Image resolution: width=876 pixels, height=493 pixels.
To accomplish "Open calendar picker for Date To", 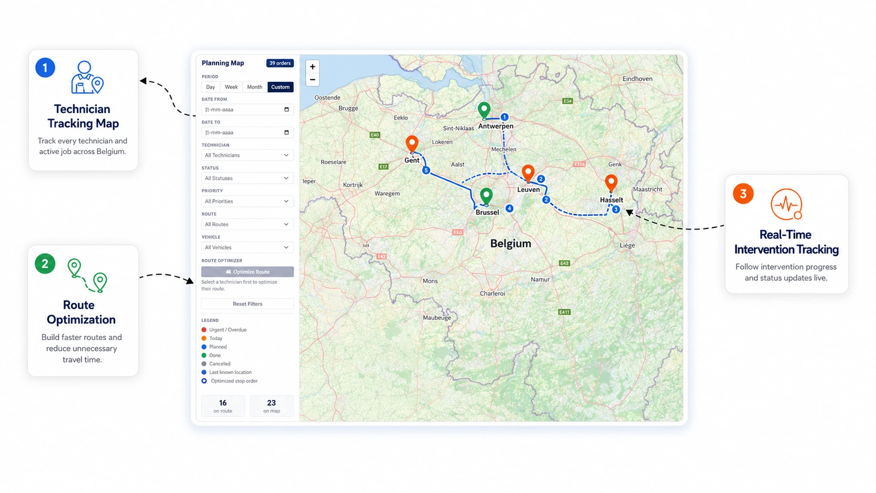I will (x=287, y=133).
